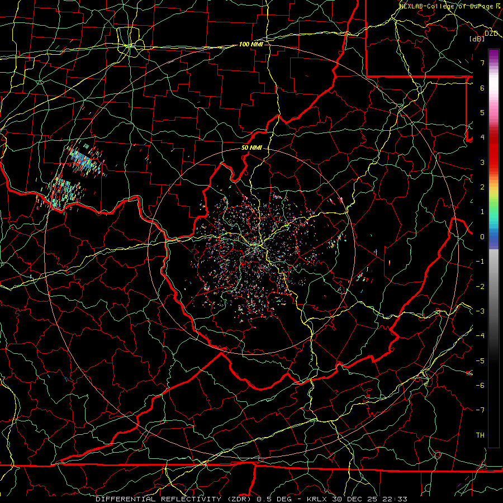Click the [dB] units label
This screenshot has height=503, width=503.
pyautogui.click(x=477, y=39)
